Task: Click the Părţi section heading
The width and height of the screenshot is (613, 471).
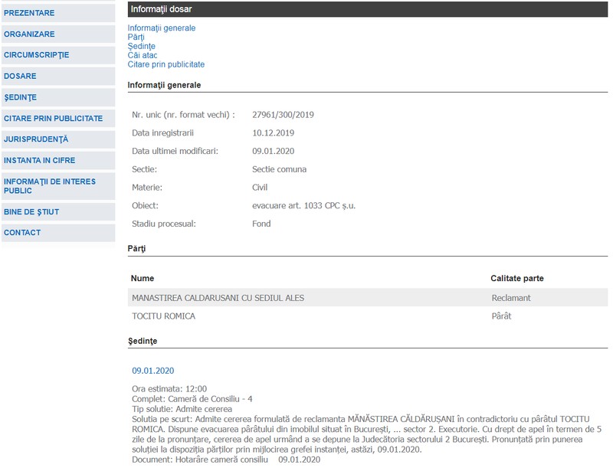Action: (x=136, y=249)
